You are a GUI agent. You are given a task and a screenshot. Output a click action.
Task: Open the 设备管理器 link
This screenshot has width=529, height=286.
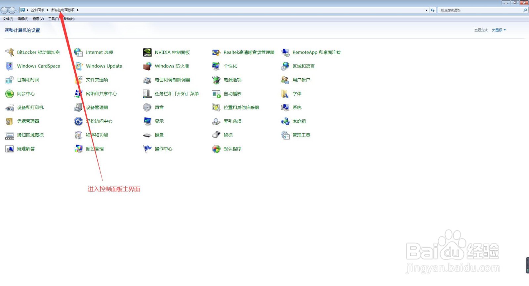[97, 107]
